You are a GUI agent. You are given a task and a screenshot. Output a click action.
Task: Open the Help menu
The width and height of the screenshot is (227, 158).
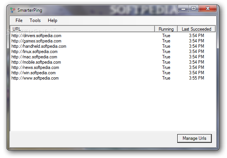(x=52, y=20)
